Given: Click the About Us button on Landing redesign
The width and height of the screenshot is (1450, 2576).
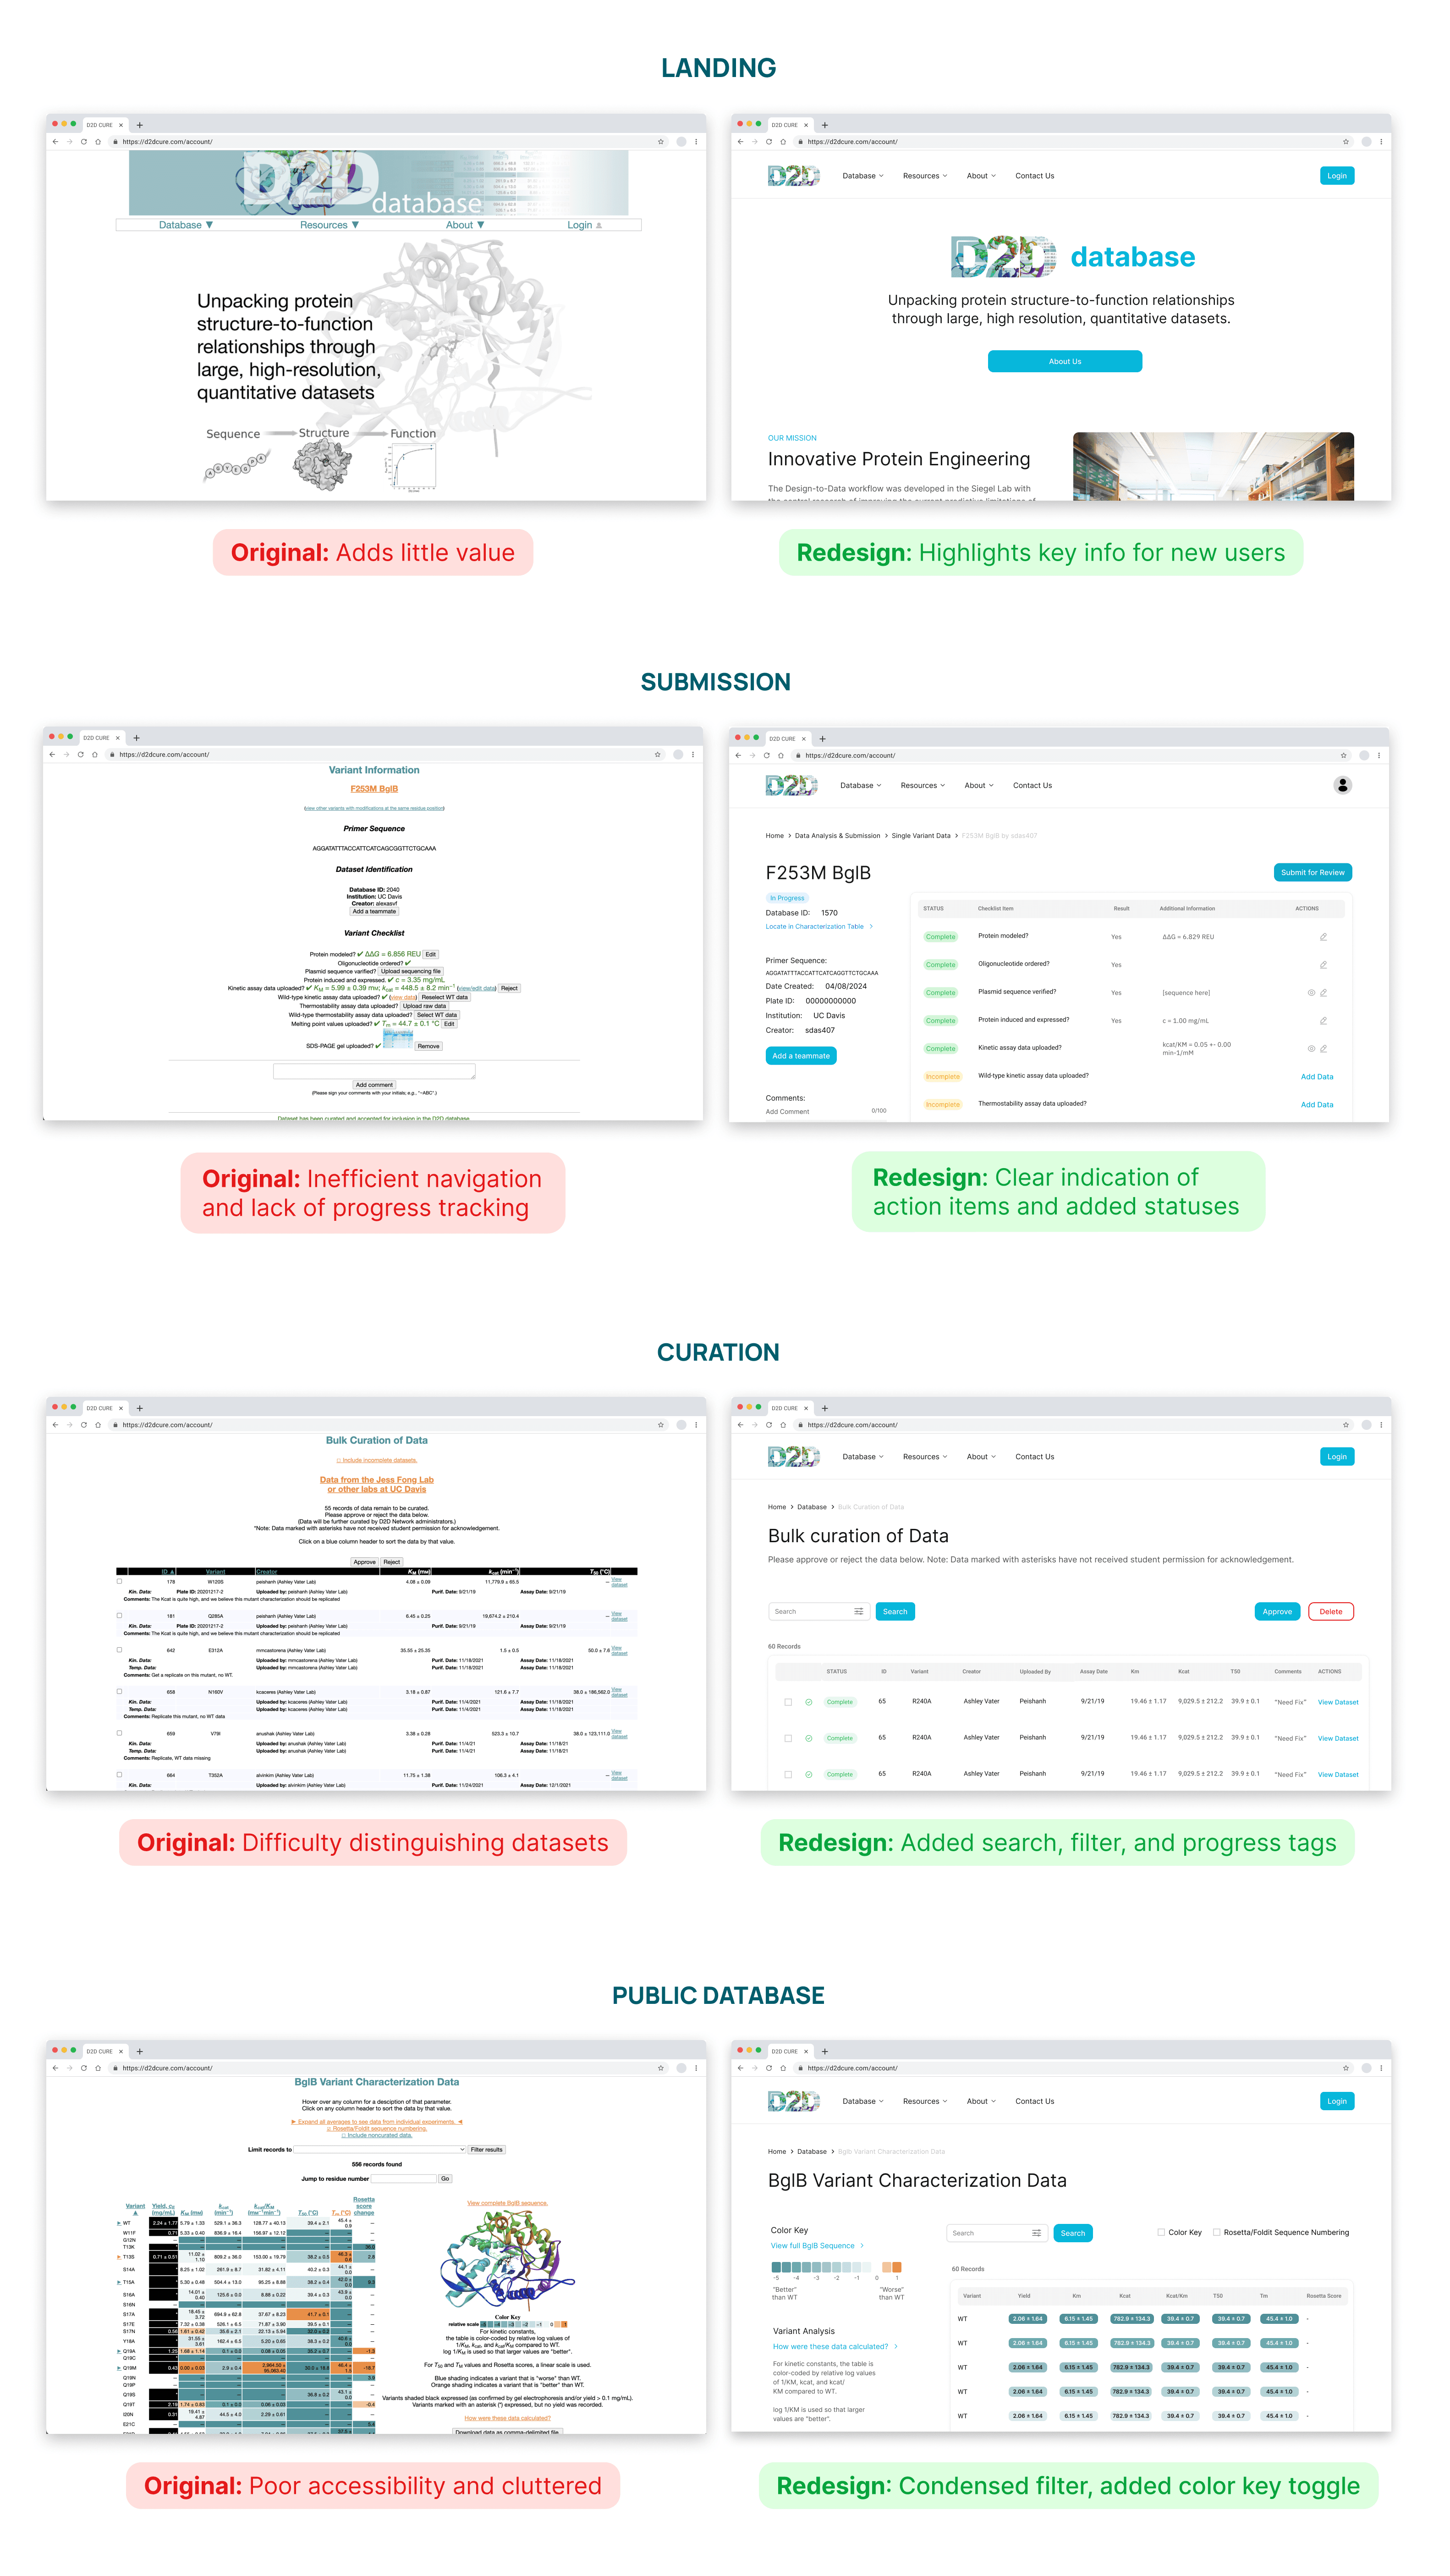Looking at the screenshot, I should click(x=1064, y=361).
